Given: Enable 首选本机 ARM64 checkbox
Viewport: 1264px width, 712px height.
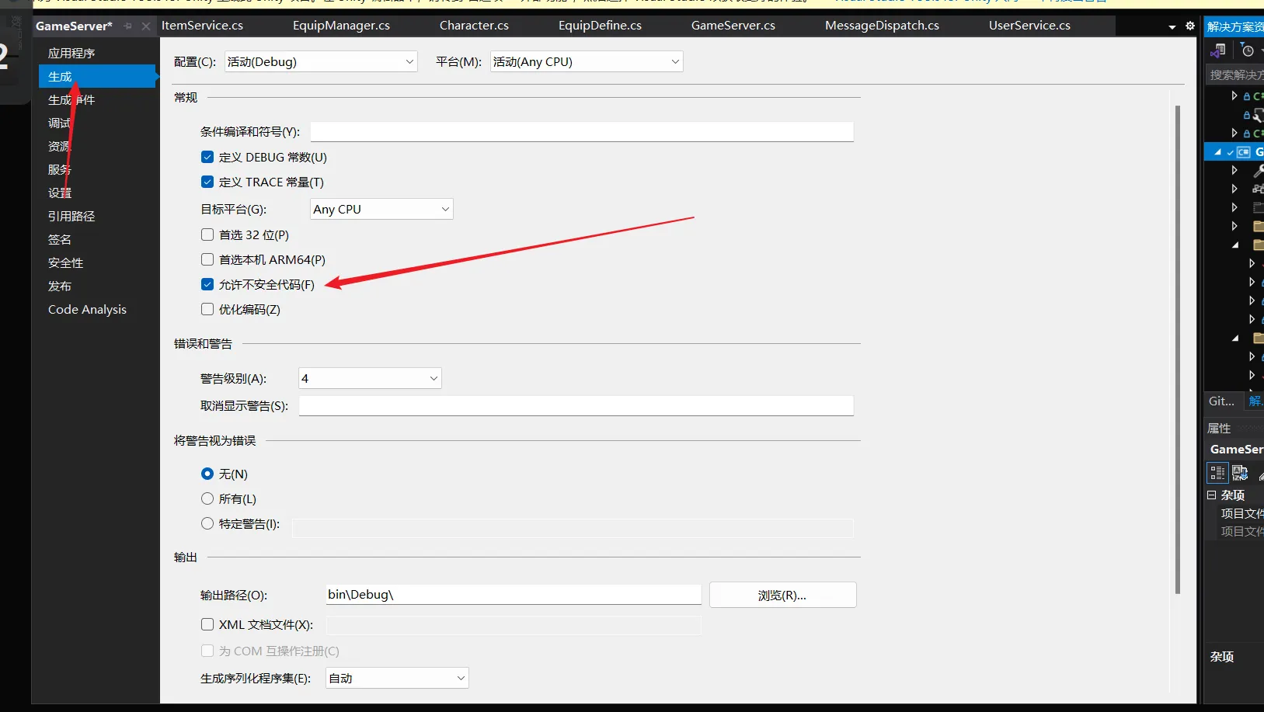Looking at the screenshot, I should tap(207, 259).
